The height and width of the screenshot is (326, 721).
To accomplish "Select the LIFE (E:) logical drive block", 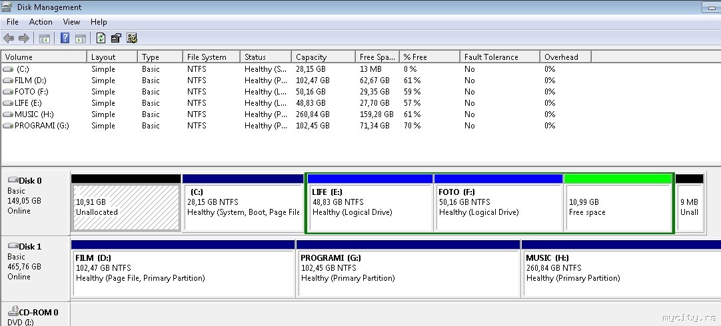I will tap(370, 207).
